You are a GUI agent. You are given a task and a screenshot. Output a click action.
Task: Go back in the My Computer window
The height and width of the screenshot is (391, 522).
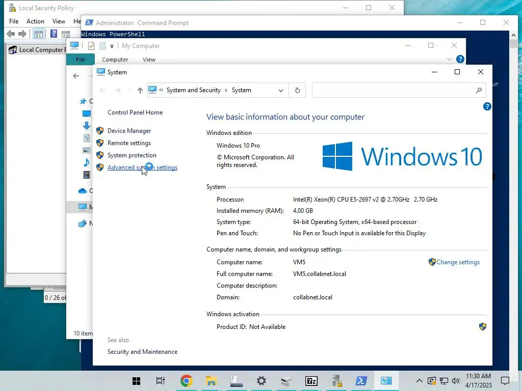pos(76,76)
